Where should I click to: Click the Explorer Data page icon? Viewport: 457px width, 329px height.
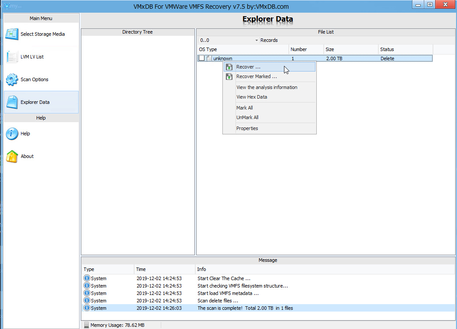[12, 102]
